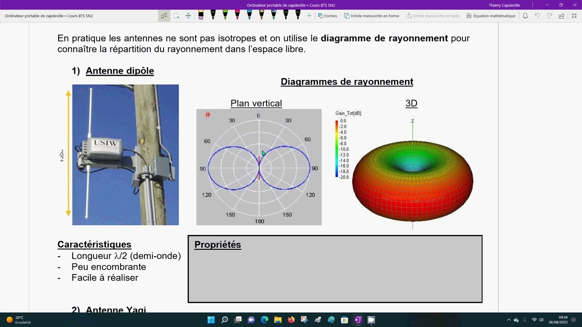Open Thierry Capdeville account menu
This screenshot has width=582, height=327.
504,5
